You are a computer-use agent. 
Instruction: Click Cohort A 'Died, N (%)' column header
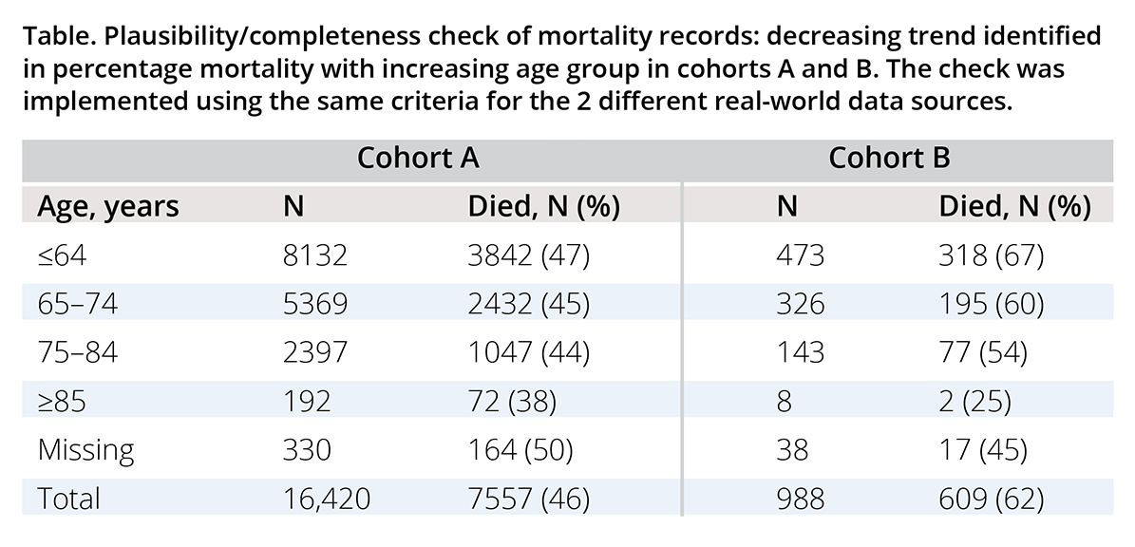click(x=543, y=206)
